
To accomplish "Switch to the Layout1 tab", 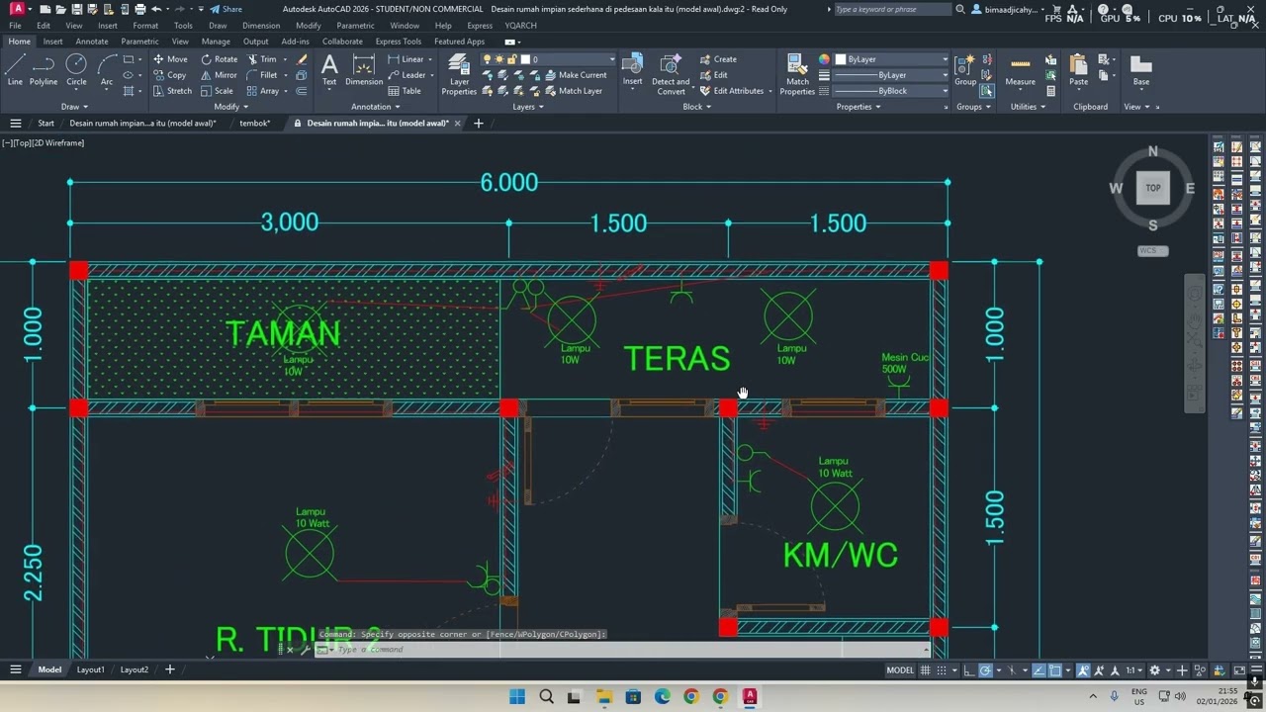I will click(x=91, y=669).
